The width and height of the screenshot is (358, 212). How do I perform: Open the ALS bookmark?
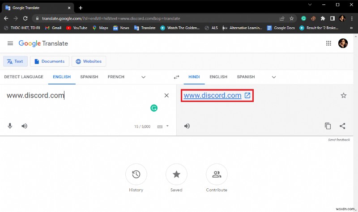point(211,28)
